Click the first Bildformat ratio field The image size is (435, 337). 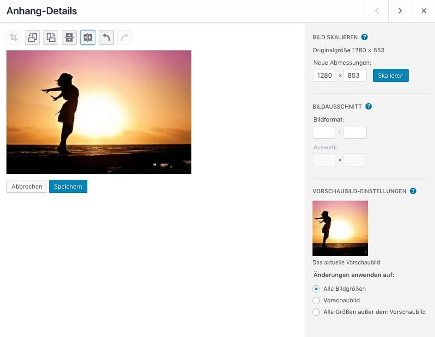point(324,132)
